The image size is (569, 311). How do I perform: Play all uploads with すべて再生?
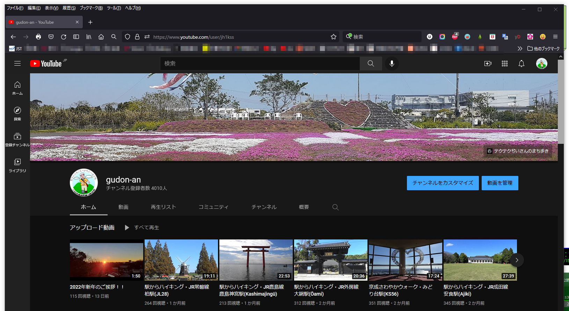pyautogui.click(x=143, y=228)
